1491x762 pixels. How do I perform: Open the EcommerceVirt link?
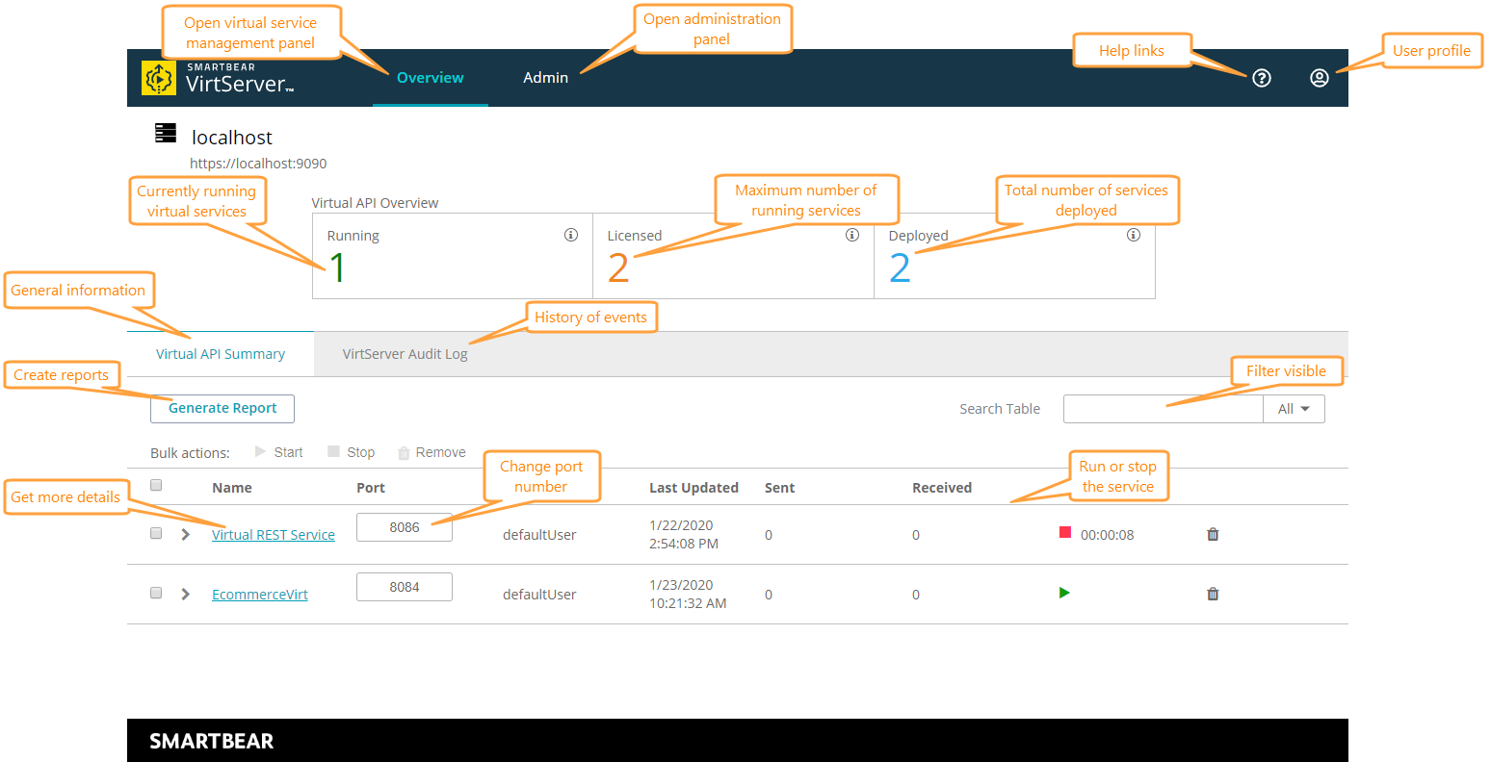click(260, 595)
